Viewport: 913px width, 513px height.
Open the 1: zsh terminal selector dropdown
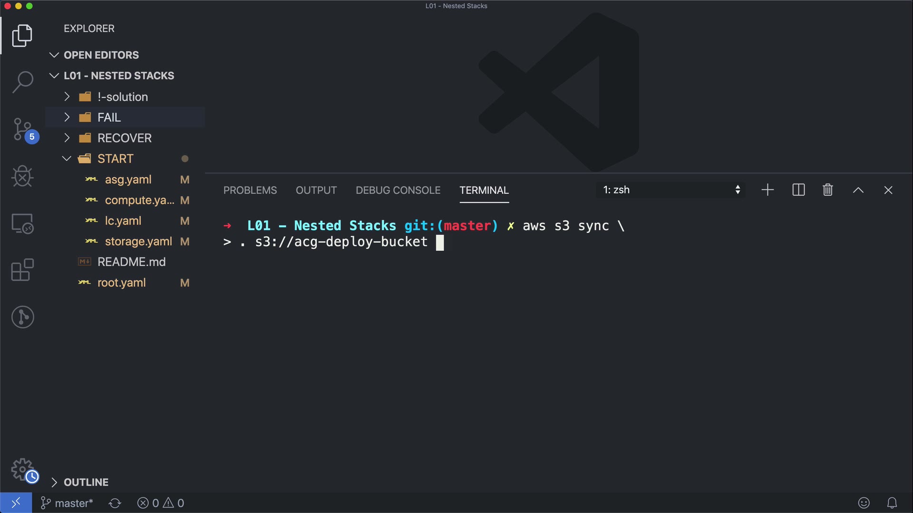point(670,190)
